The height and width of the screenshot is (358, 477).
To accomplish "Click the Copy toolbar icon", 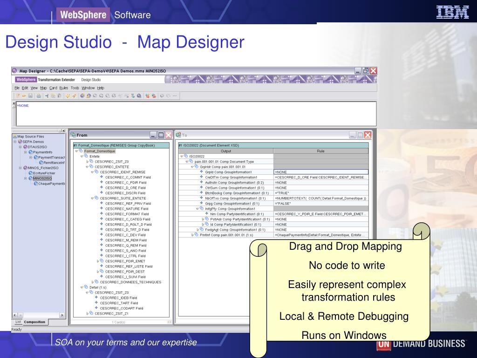I will pyautogui.click(x=53, y=96).
